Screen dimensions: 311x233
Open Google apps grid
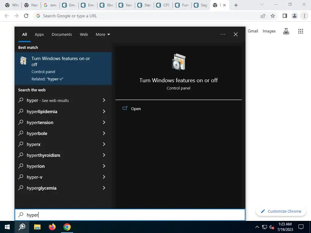click(301, 31)
